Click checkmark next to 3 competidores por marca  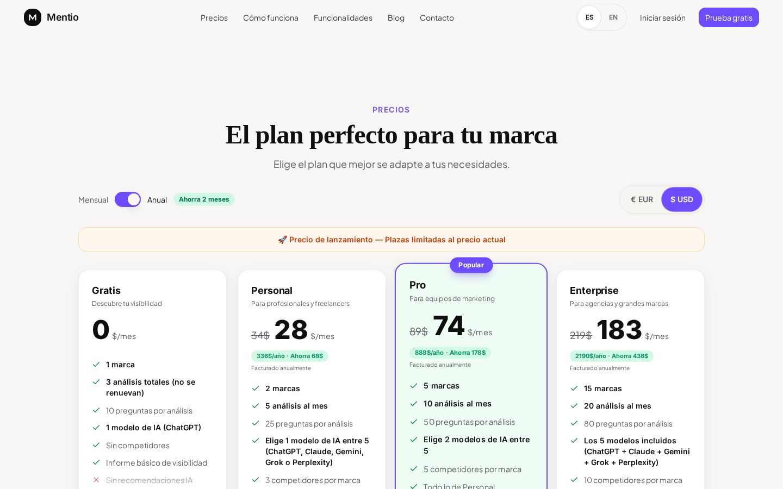[256, 480]
